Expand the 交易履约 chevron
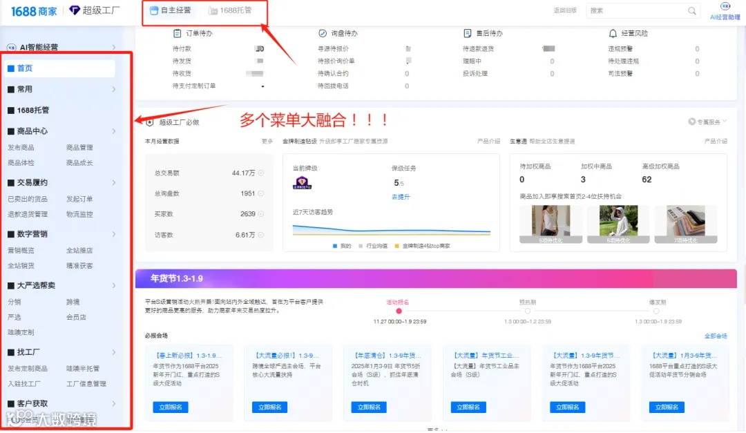The image size is (746, 433). coord(114,183)
